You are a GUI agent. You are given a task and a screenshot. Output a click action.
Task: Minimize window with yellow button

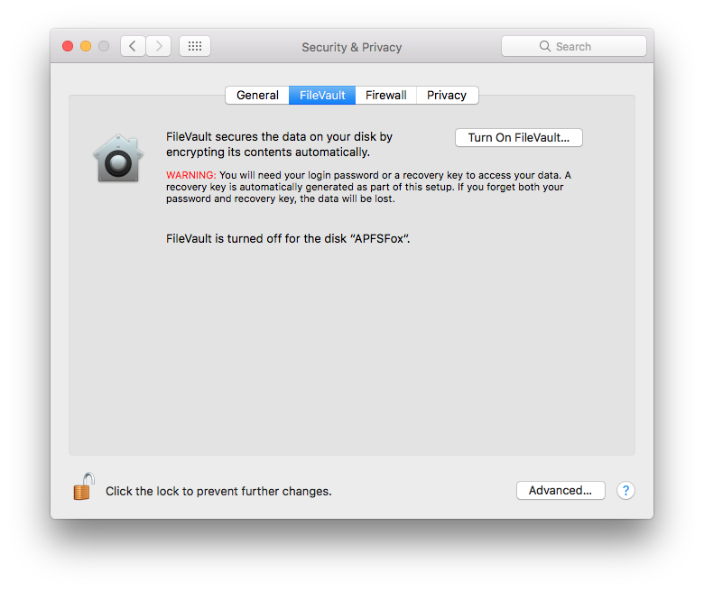(x=86, y=46)
